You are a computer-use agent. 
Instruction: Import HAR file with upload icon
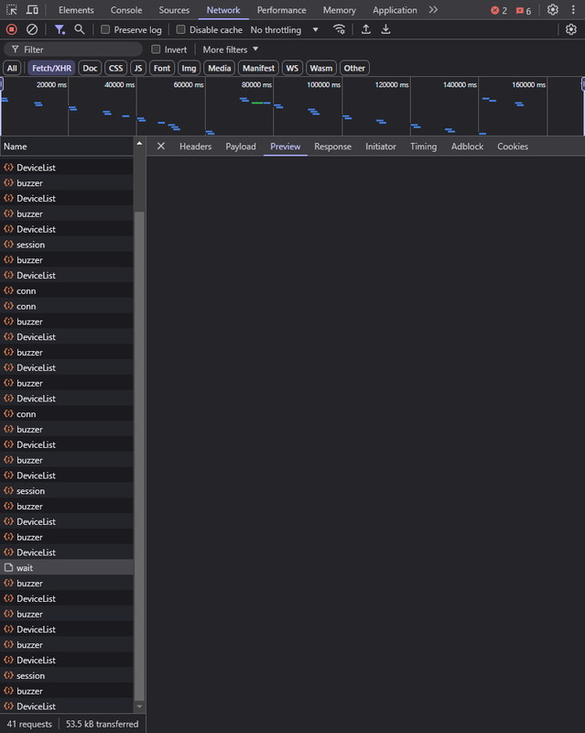(x=366, y=29)
